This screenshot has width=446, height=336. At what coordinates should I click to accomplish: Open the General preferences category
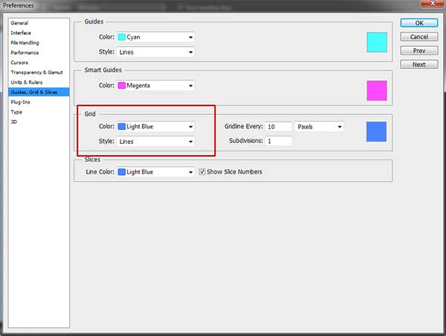pyautogui.click(x=19, y=23)
